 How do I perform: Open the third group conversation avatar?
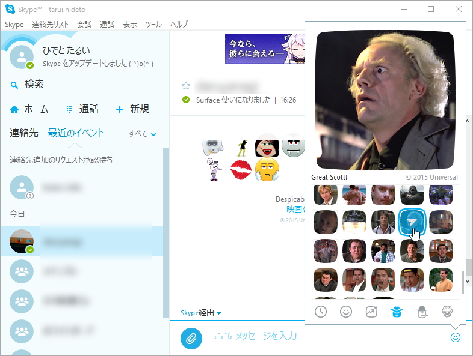[x=22, y=331]
